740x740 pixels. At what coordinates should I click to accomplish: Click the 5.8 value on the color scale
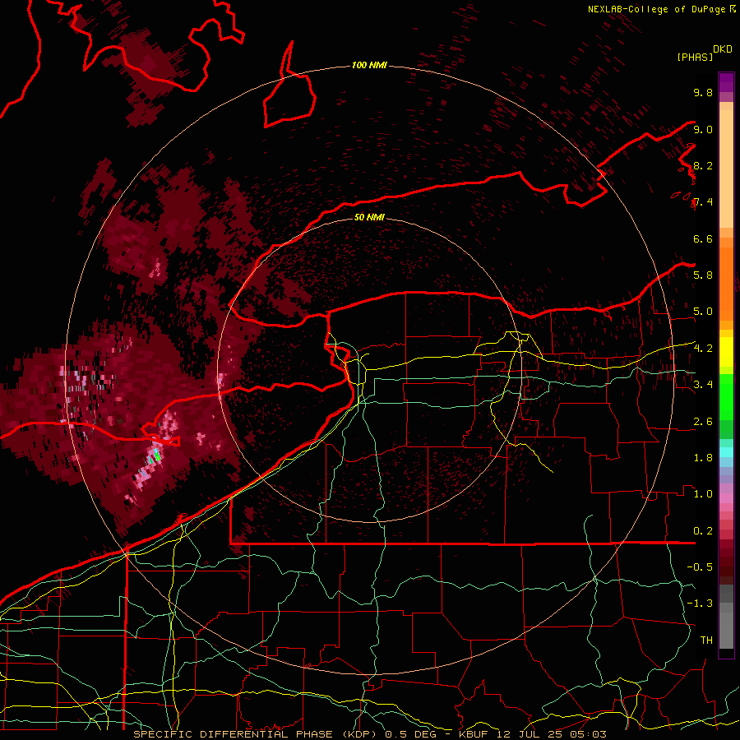pyautogui.click(x=703, y=275)
